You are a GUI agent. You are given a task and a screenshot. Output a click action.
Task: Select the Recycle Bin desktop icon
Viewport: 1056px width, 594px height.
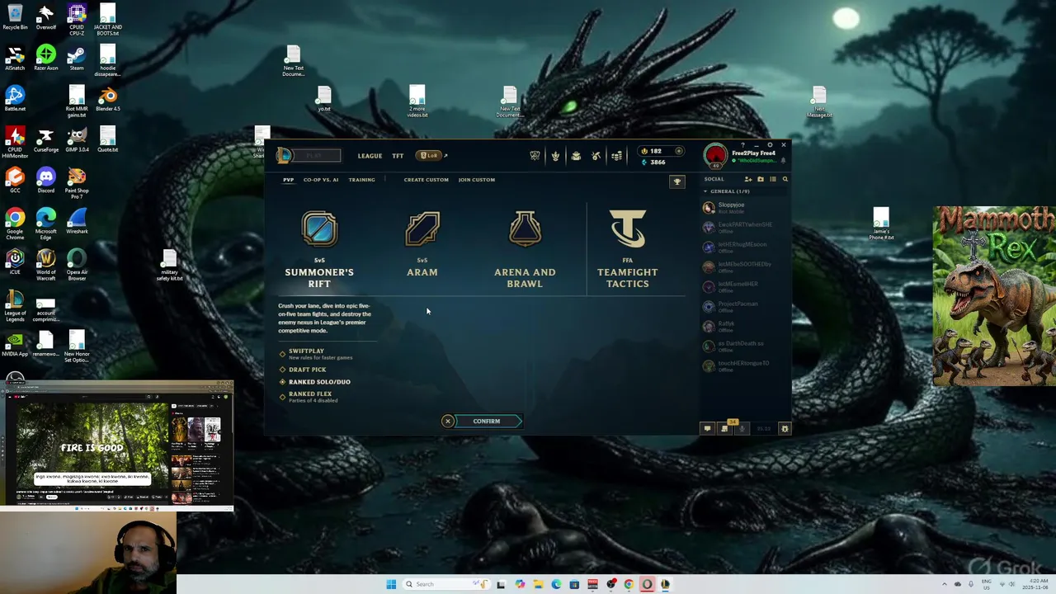click(x=15, y=17)
